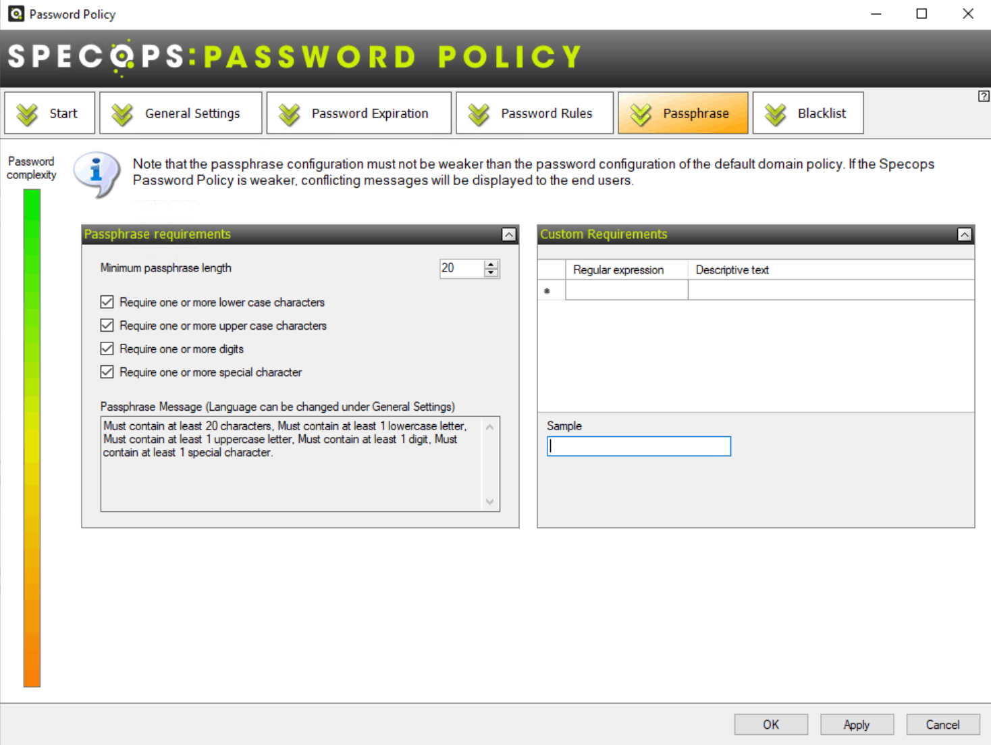Click the help question mark icon
The height and width of the screenshot is (745, 991).
click(x=984, y=96)
